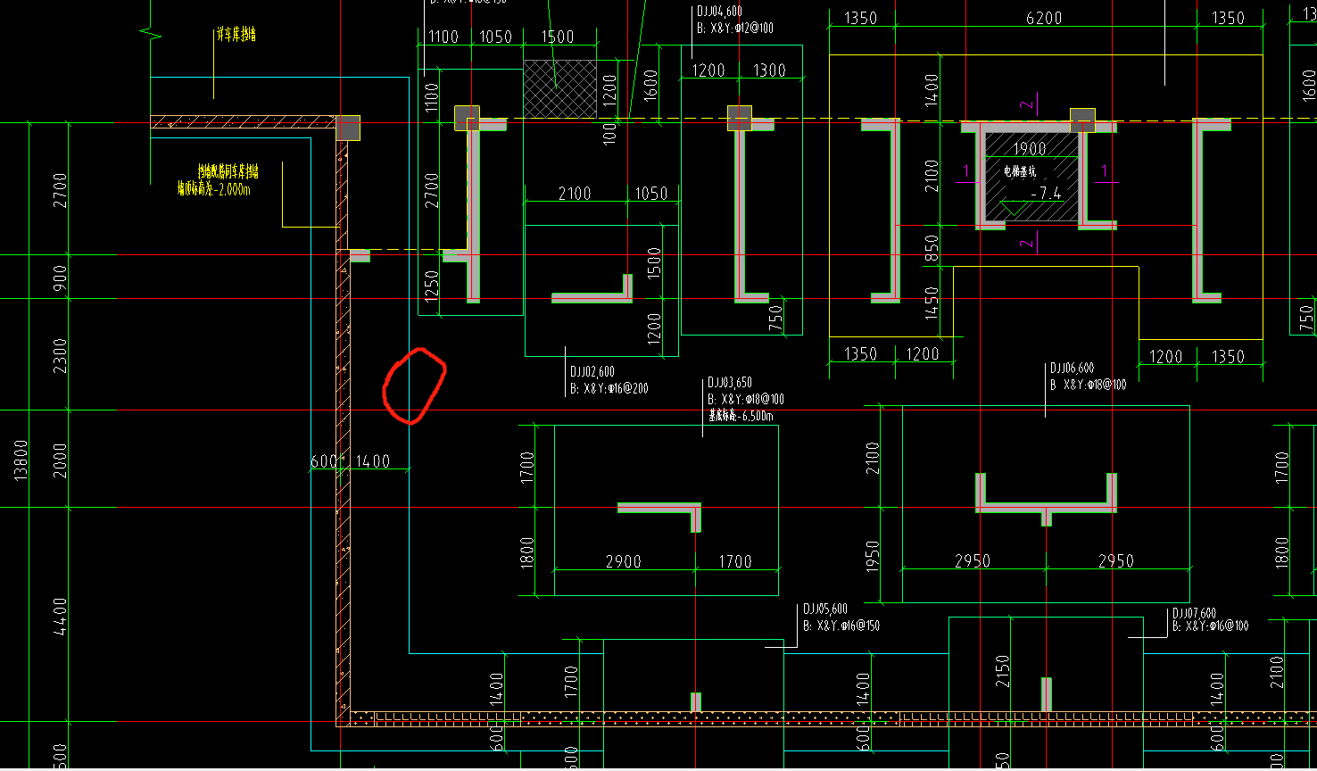
Task: Select the 1250 vertical dimension
Action: [x=433, y=286]
